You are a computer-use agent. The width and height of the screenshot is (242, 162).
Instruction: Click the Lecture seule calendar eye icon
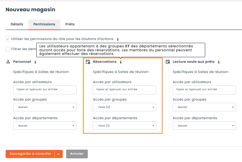168,62
